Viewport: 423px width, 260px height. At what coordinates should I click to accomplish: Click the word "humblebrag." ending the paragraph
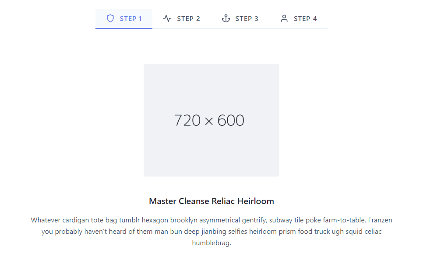point(211,243)
